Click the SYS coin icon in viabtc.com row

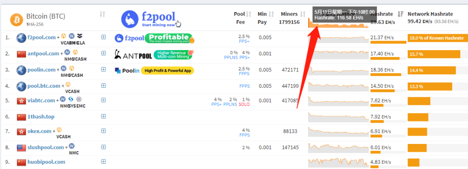pyautogui.click(x=71, y=99)
